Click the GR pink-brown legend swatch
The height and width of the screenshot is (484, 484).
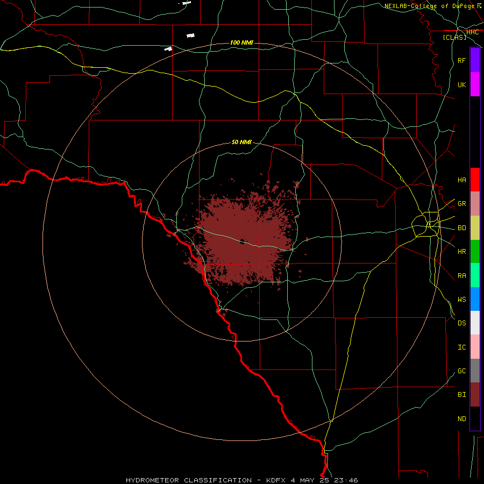(x=475, y=204)
